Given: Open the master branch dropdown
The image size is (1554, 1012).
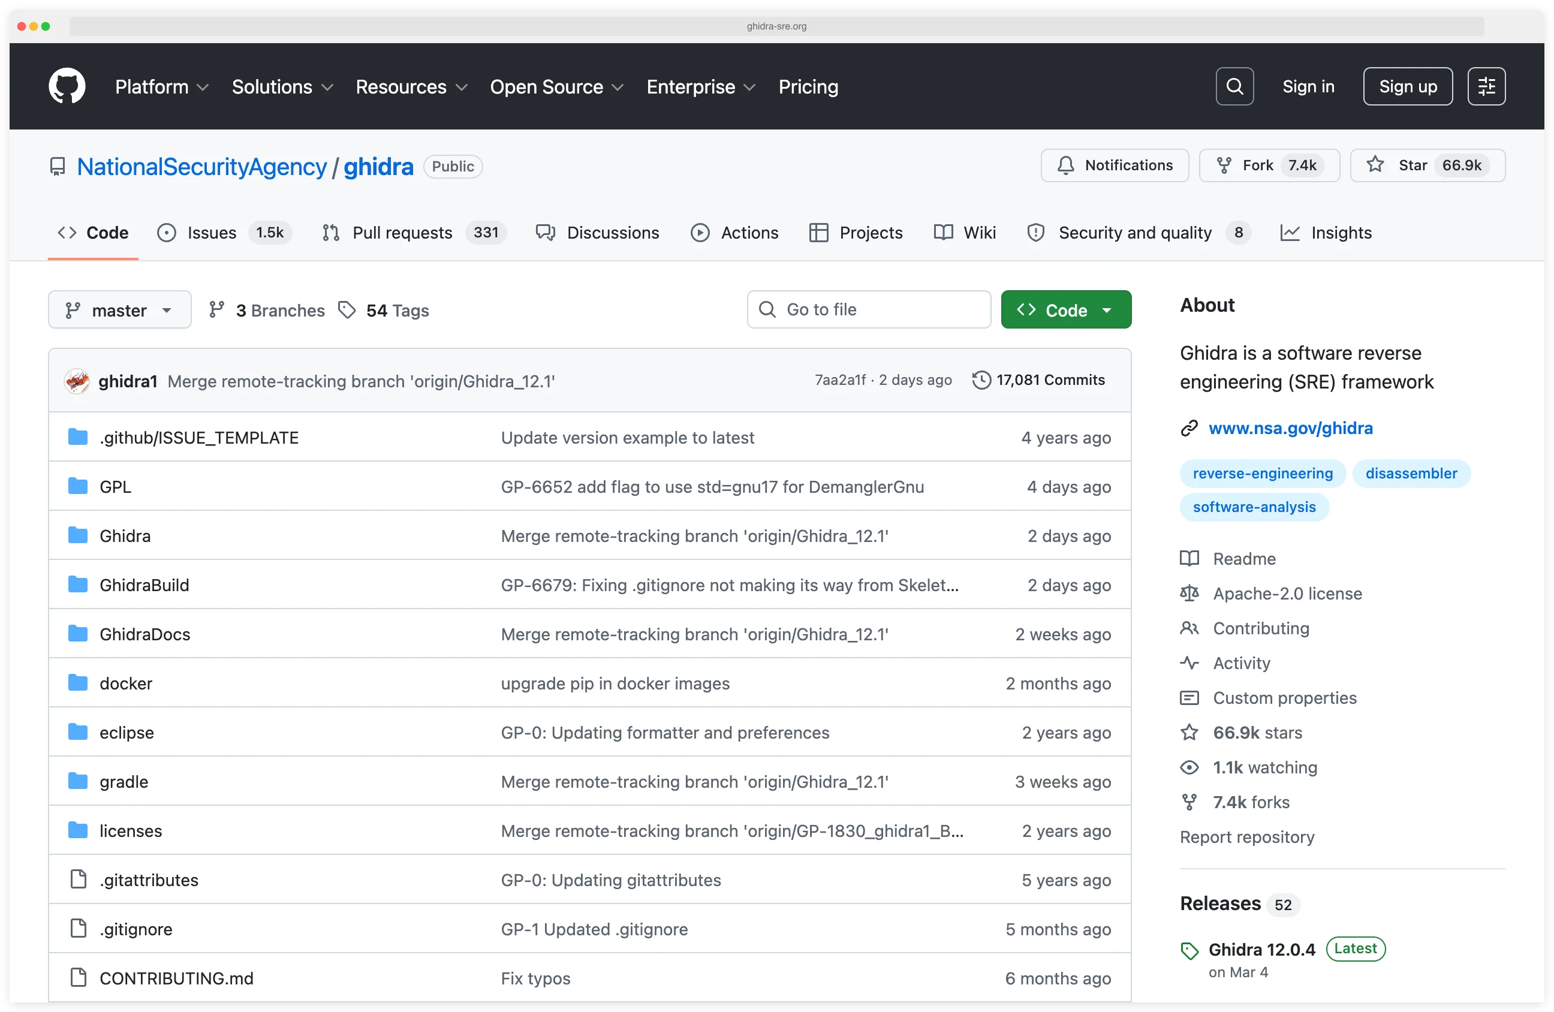Looking at the screenshot, I should 119,309.
